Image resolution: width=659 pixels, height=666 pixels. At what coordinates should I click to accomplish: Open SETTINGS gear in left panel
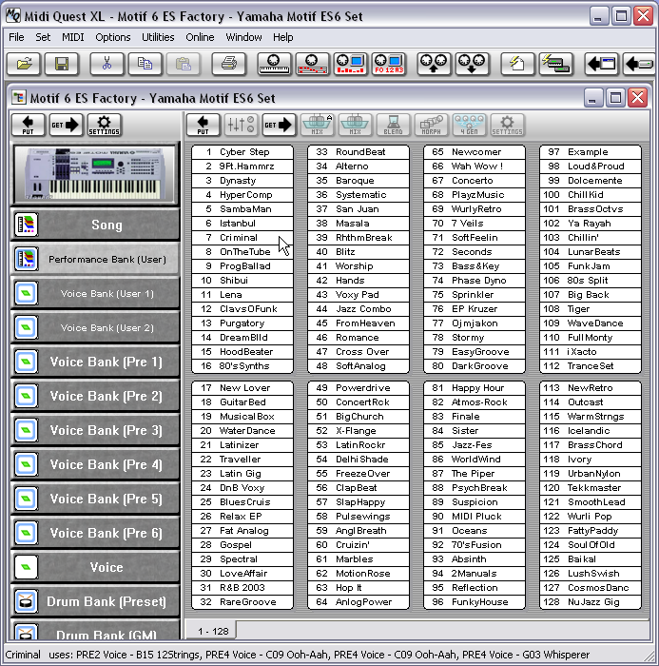(x=104, y=125)
